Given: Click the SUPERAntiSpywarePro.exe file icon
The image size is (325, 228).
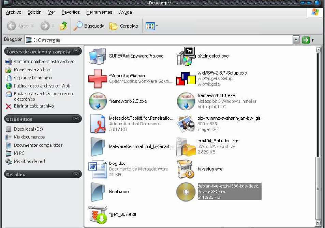Looking at the screenshot, I should pyautogui.click(x=97, y=56).
